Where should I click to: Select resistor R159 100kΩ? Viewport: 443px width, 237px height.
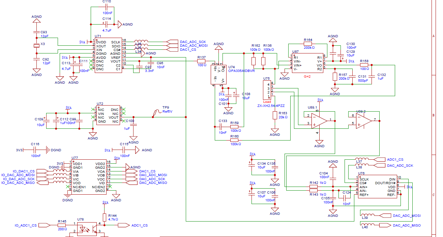point(235,126)
